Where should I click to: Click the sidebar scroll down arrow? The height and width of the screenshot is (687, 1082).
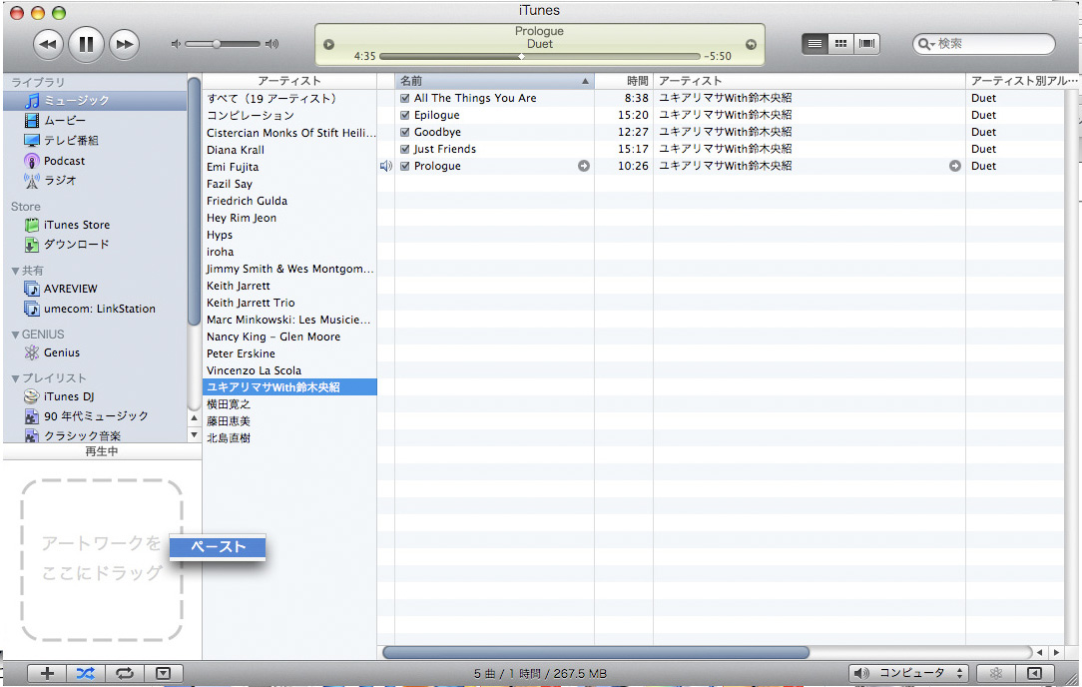click(x=194, y=435)
